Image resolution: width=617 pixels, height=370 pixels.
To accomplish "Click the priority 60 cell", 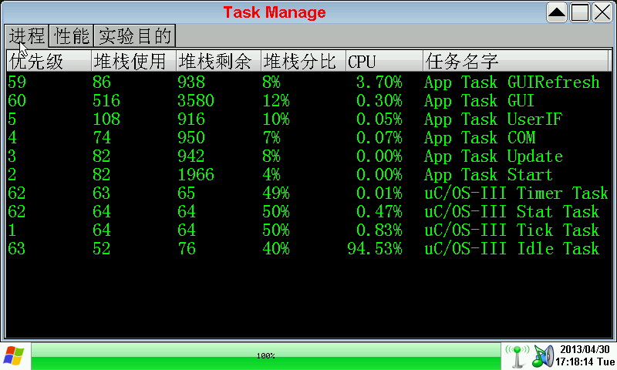I will [x=16, y=101].
